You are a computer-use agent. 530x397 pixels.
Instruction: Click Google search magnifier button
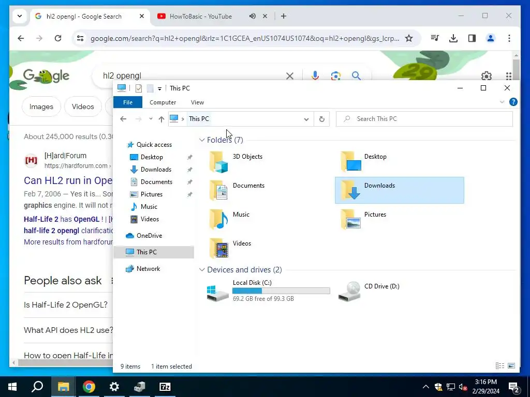356,75
